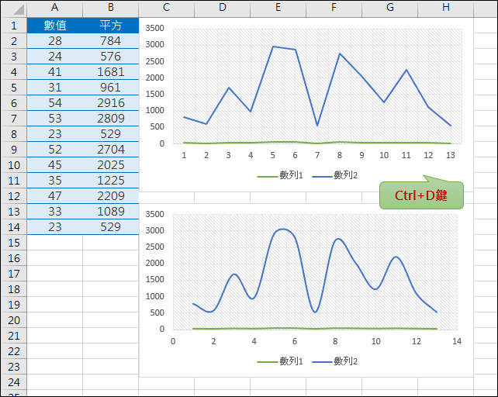498x397 pixels.
Task: Select cell containing 35
Action: 54,181
